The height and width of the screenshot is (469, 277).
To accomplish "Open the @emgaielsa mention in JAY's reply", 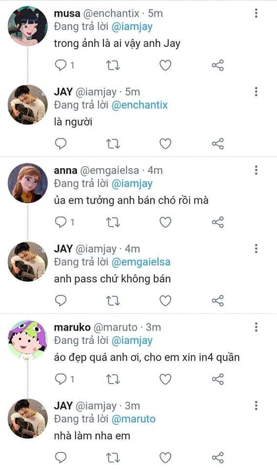I will tap(141, 262).
